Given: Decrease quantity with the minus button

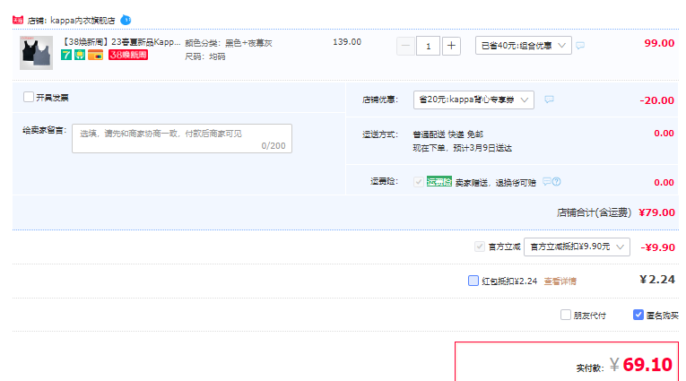Looking at the screenshot, I should point(405,46).
